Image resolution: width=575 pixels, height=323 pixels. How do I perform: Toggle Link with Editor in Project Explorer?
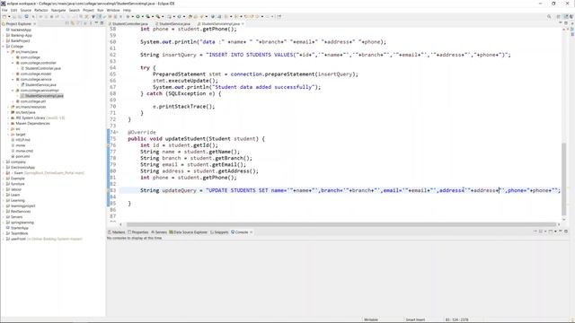[73, 23]
